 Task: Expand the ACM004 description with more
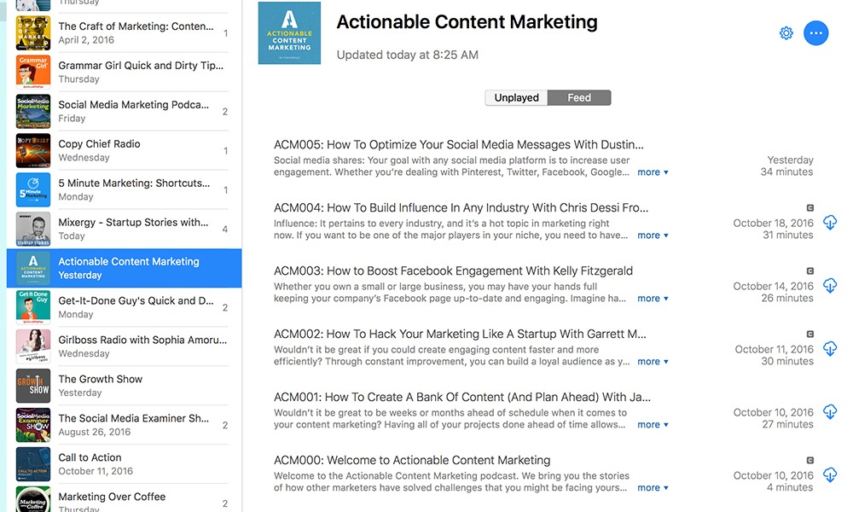tap(653, 235)
